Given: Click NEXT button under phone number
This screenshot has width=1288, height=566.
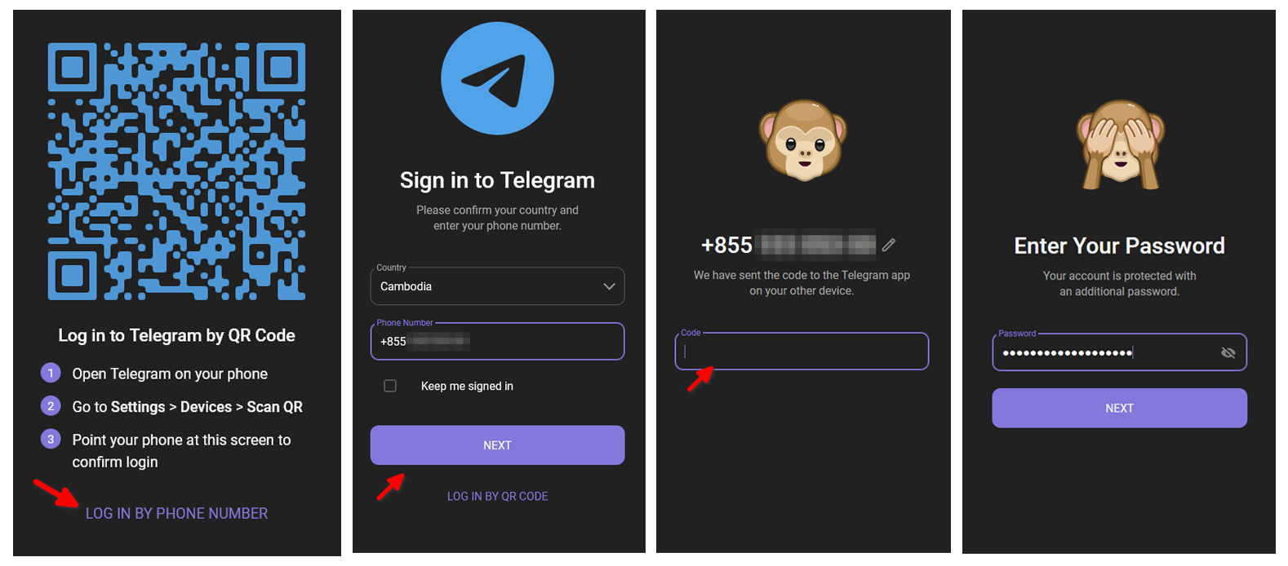Looking at the screenshot, I should pos(497,445).
